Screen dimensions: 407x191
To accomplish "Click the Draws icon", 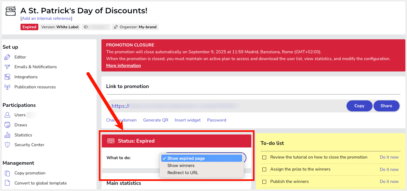I will click(x=7, y=125).
